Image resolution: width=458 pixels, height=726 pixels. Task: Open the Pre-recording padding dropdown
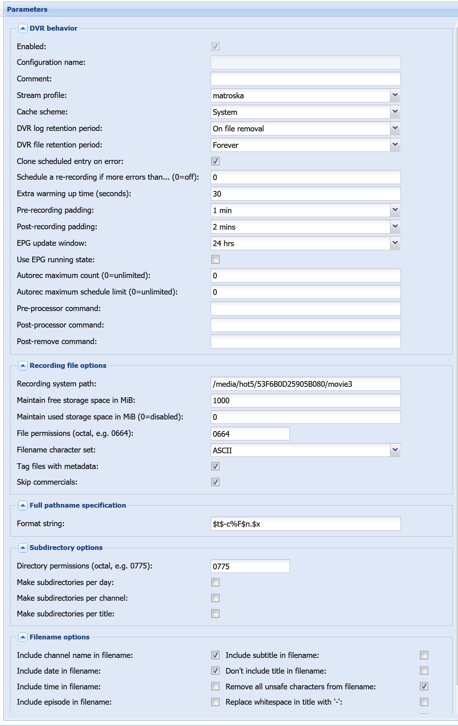(395, 210)
